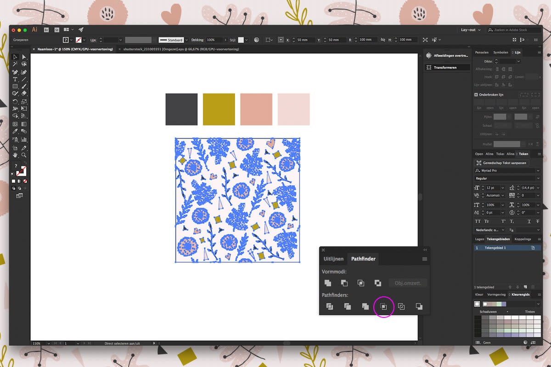The height and width of the screenshot is (367, 551).
Task: Click the Exclude shape mode
Action: click(377, 283)
